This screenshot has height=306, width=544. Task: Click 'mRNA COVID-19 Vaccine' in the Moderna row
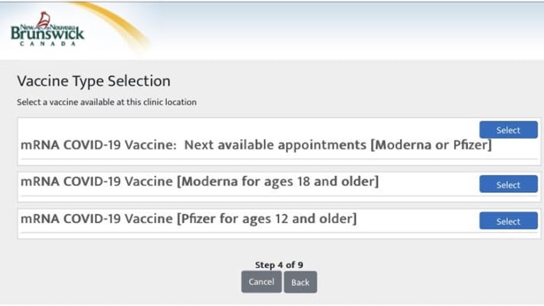click(x=96, y=182)
